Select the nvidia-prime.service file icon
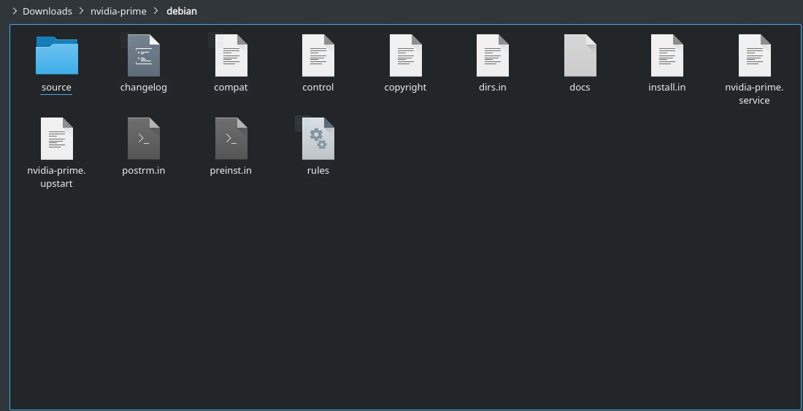The image size is (803, 411). pos(754,55)
